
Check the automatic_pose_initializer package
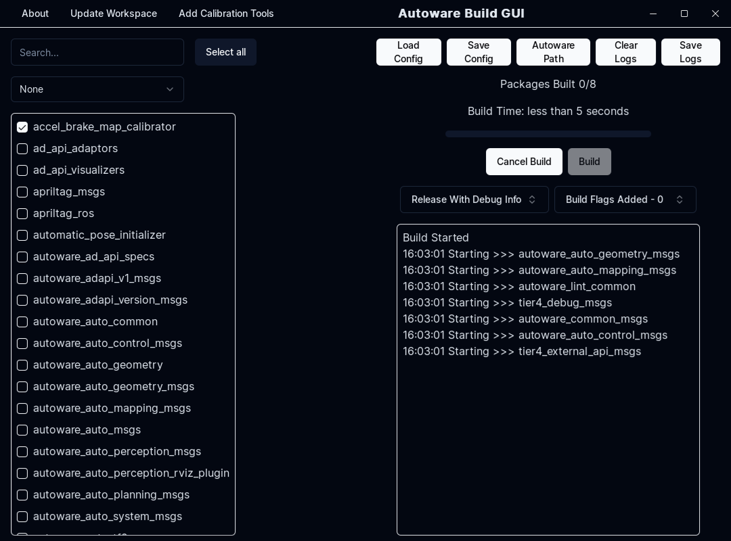pyautogui.click(x=22, y=235)
